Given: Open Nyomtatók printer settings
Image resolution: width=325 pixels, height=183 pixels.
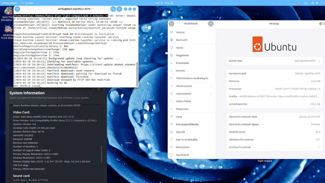Looking at the screenshot, I should (x=192, y=155).
